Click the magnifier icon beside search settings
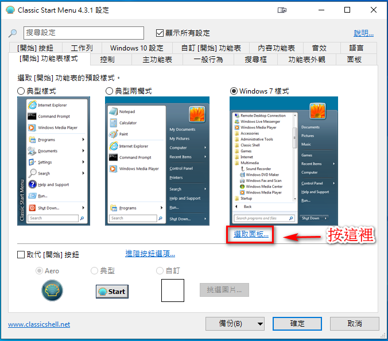The height and width of the screenshot is (341, 388). pyautogui.click(x=13, y=33)
